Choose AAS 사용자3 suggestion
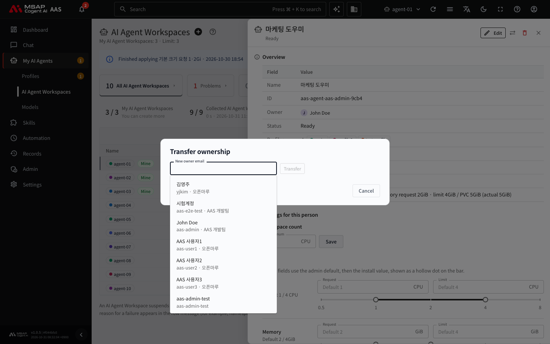The height and width of the screenshot is (344, 550). [223, 283]
